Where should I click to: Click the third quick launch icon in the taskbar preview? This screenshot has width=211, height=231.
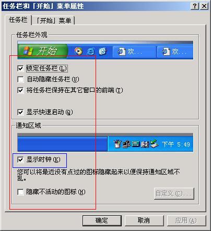[x=103, y=51]
